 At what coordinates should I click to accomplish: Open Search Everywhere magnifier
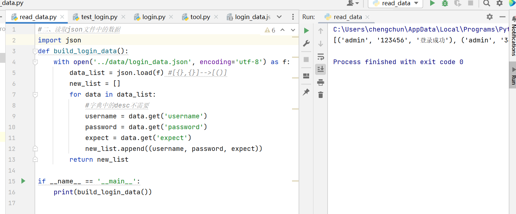(487, 3)
